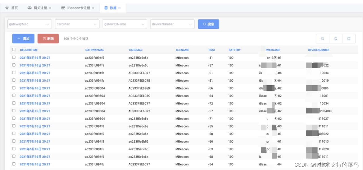The width and height of the screenshot is (363, 170).
Task: Click the CARDMAC cell AC233F5E6C7C
Action: pos(139,96)
